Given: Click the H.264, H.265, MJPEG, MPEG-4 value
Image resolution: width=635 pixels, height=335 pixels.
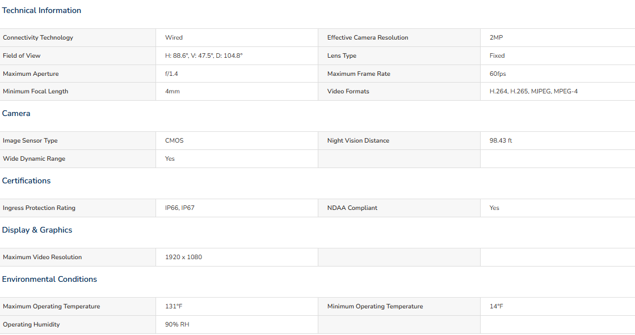Looking at the screenshot, I should [533, 92].
